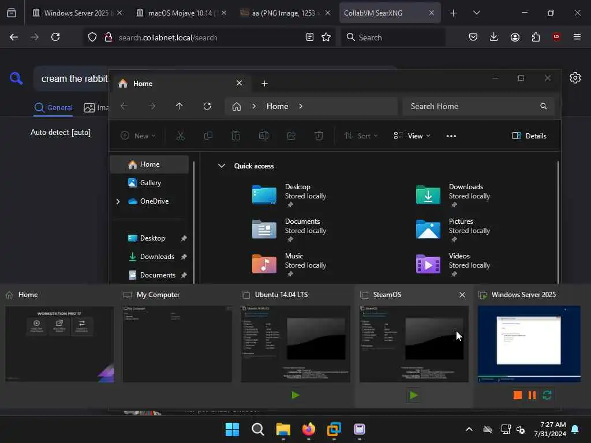Open the View dropdown
Image resolution: width=591 pixels, height=443 pixels.
pyautogui.click(x=412, y=136)
